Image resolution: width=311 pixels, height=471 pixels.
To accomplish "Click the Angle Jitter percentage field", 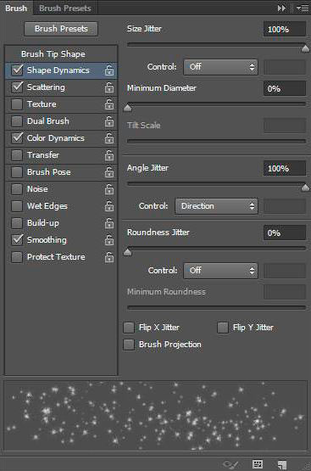I will pos(285,168).
